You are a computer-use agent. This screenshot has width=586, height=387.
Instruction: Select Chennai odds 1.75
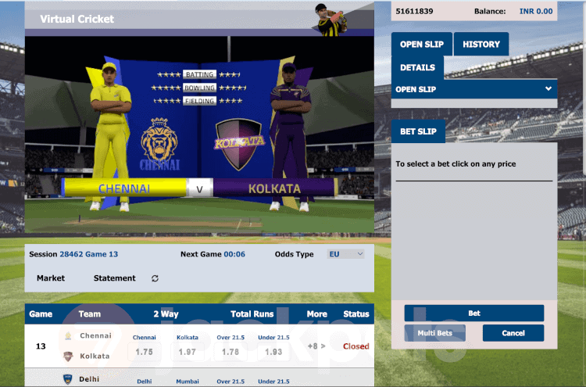coord(144,352)
